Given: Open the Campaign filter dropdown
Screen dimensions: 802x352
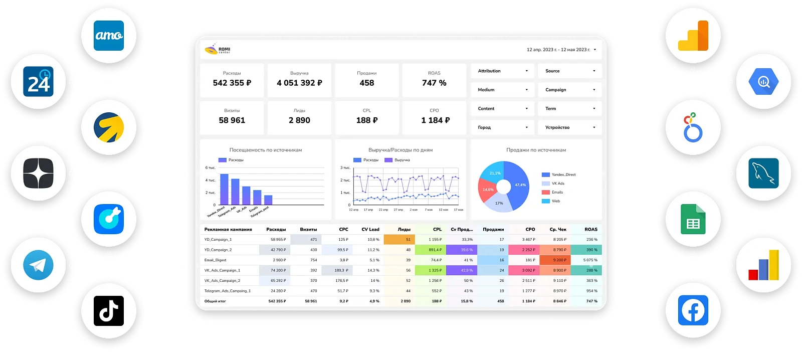Looking at the screenshot, I should [x=570, y=90].
